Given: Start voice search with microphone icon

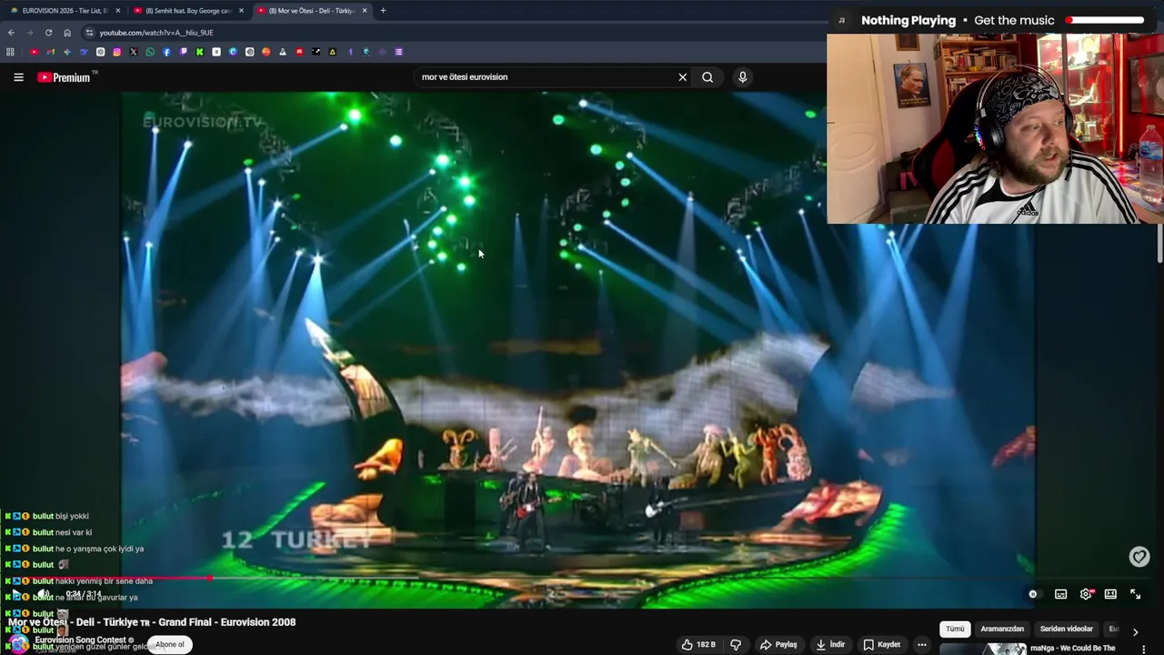Looking at the screenshot, I should 742,77.
